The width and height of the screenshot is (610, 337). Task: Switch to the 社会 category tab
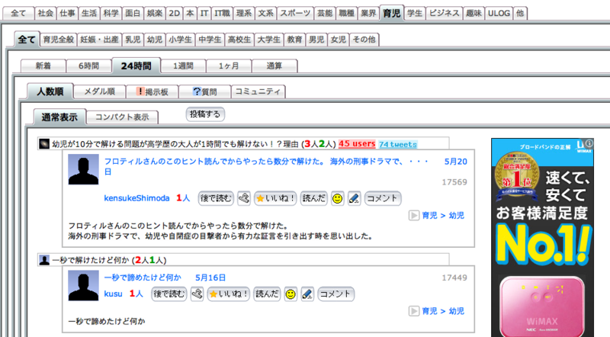[46, 13]
